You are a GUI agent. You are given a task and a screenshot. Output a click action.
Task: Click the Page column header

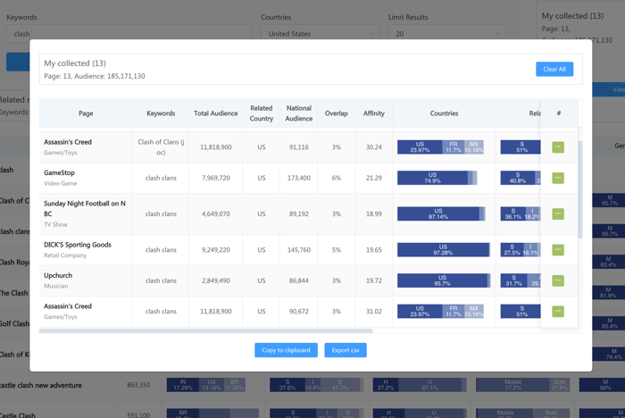[86, 113]
